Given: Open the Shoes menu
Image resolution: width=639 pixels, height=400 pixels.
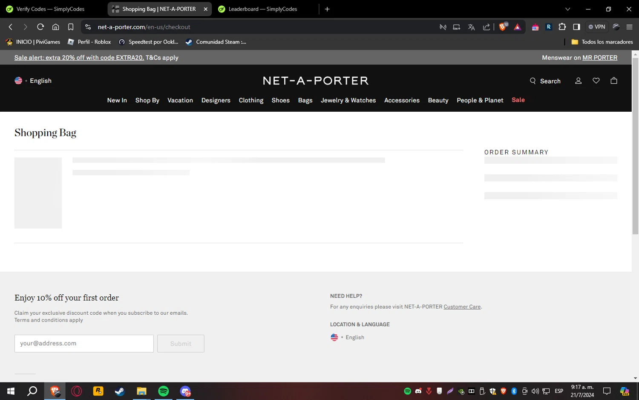Looking at the screenshot, I should pyautogui.click(x=281, y=100).
